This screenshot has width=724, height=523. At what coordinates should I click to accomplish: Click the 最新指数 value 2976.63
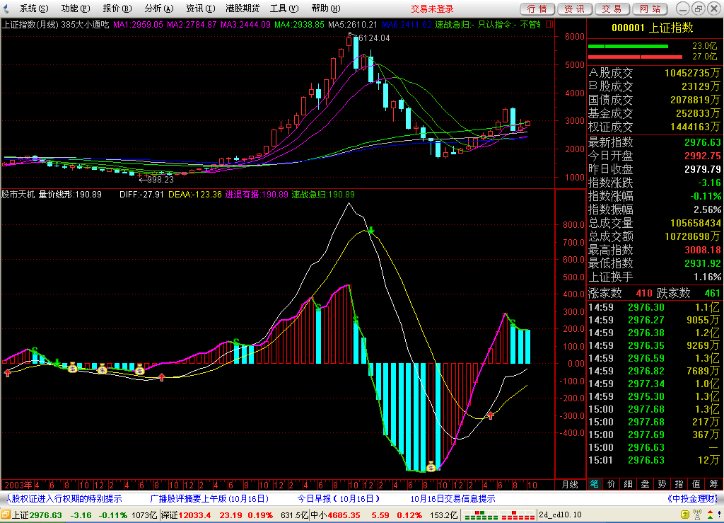click(702, 142)
